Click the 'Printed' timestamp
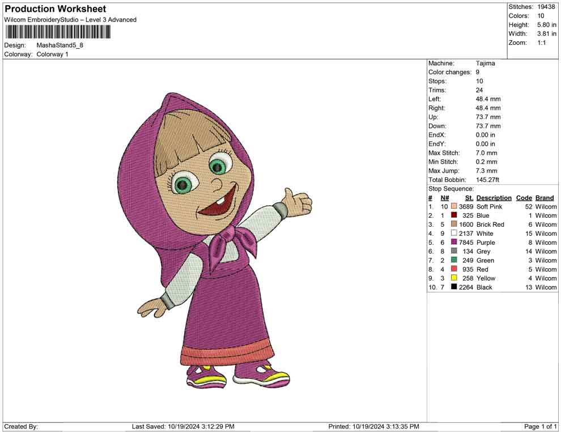The image size is (561, 432). [374, 426]
